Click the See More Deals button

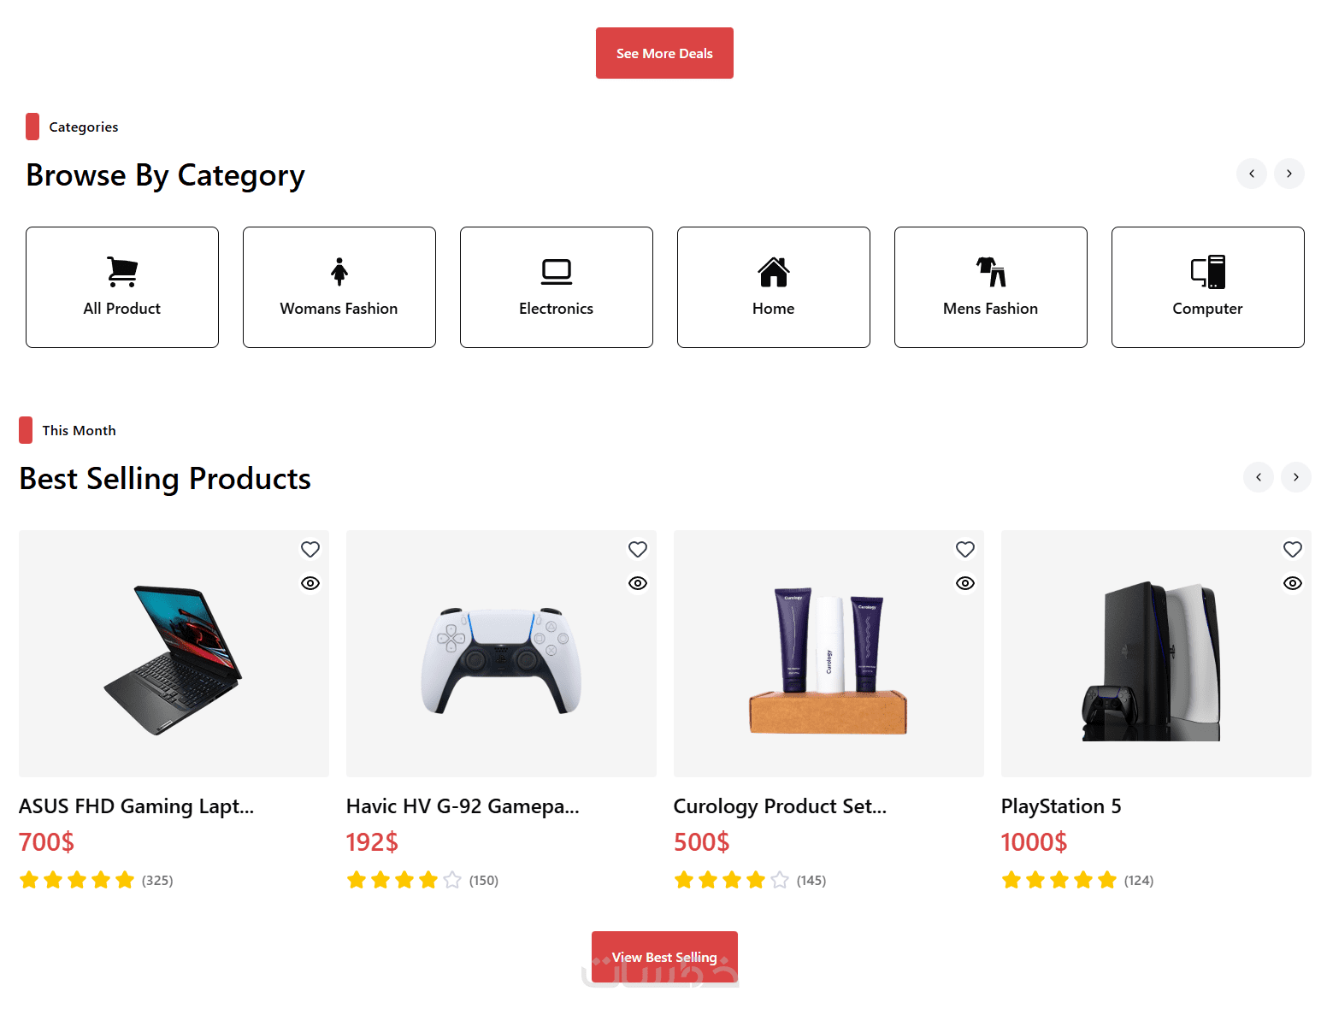click(664, 53)
